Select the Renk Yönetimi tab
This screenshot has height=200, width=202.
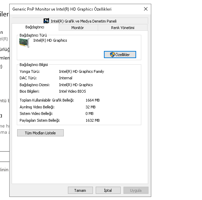point(123,28)
